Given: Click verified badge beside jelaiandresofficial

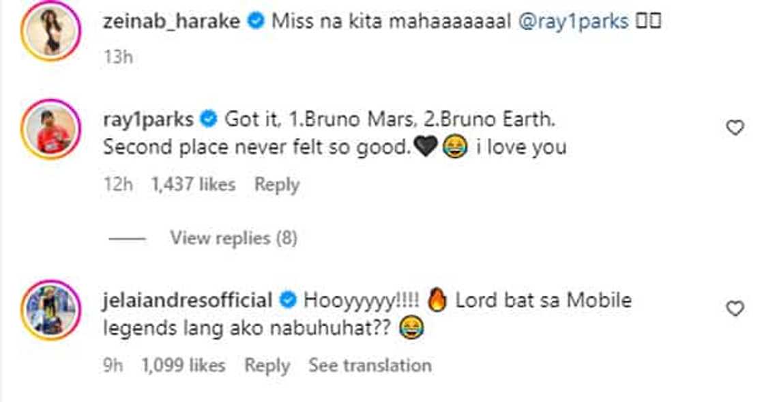Looking at the screenshot, I should (x=288, y=300).
